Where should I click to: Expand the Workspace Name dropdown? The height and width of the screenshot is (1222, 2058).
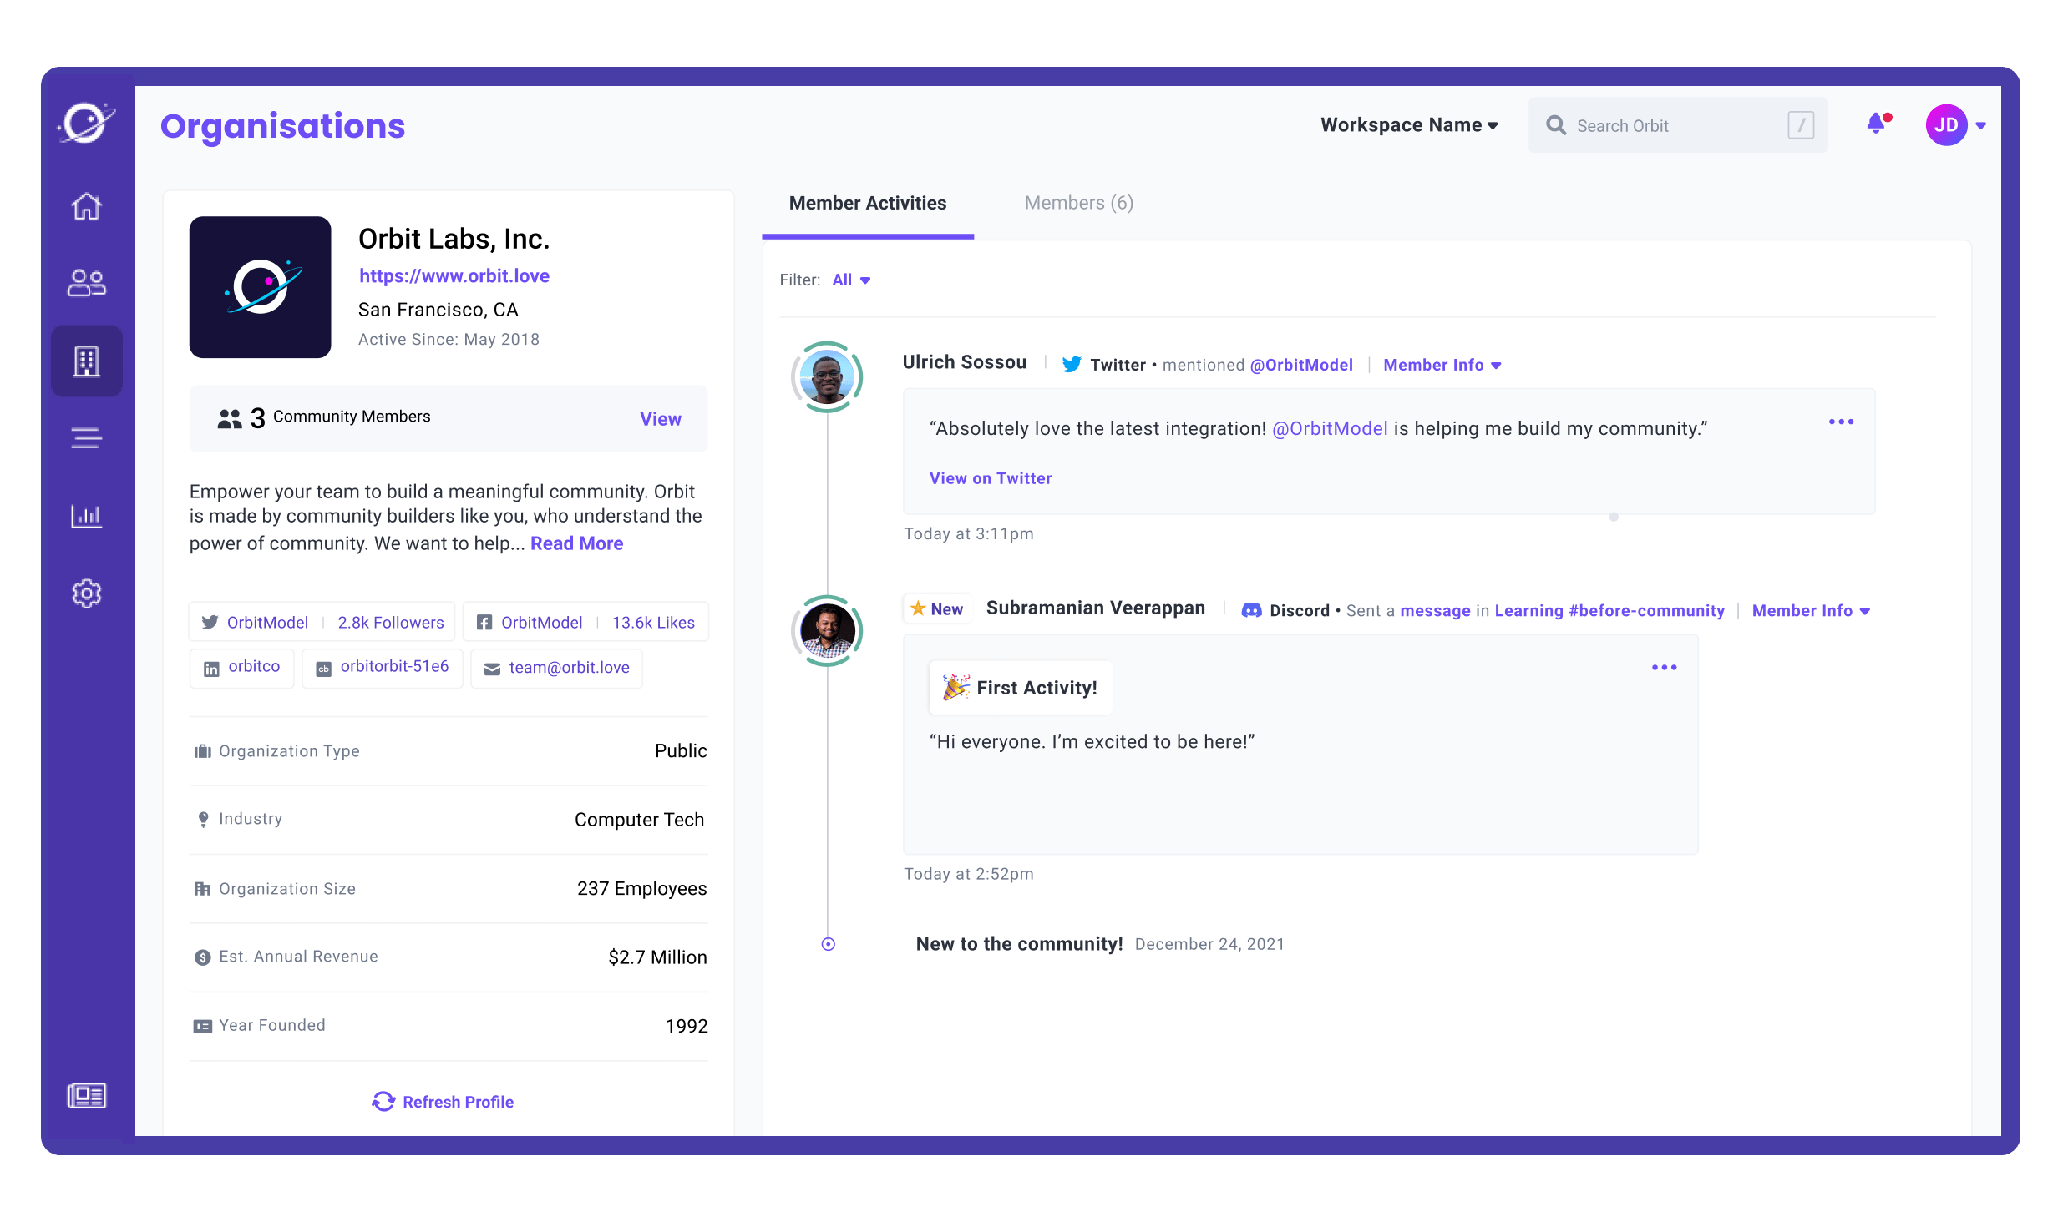pyautogui.click(x=1409, y=125)
